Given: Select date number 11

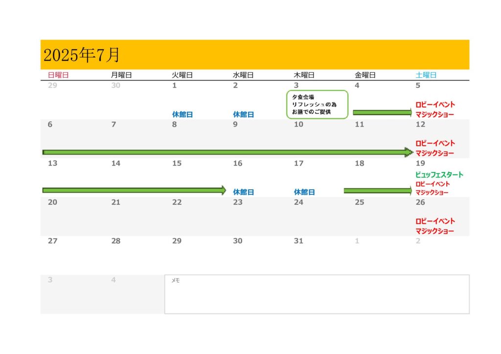Looking at the screenshot, I should point(360,124).
